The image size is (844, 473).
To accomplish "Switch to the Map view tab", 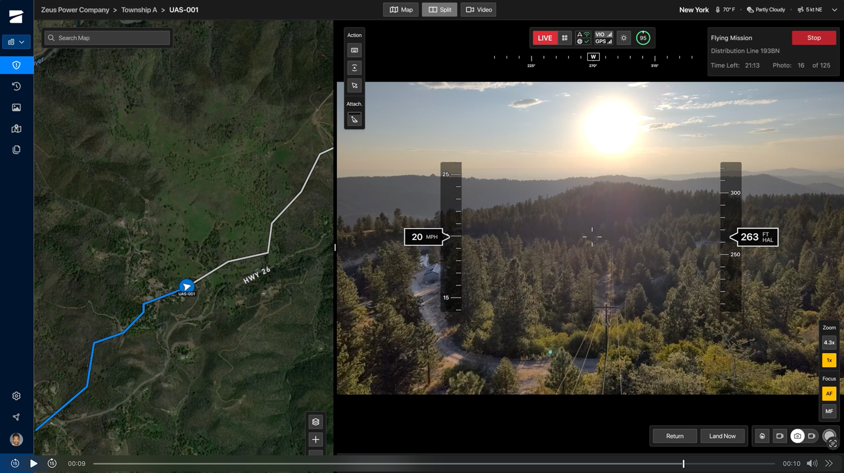I will (401, 10).
